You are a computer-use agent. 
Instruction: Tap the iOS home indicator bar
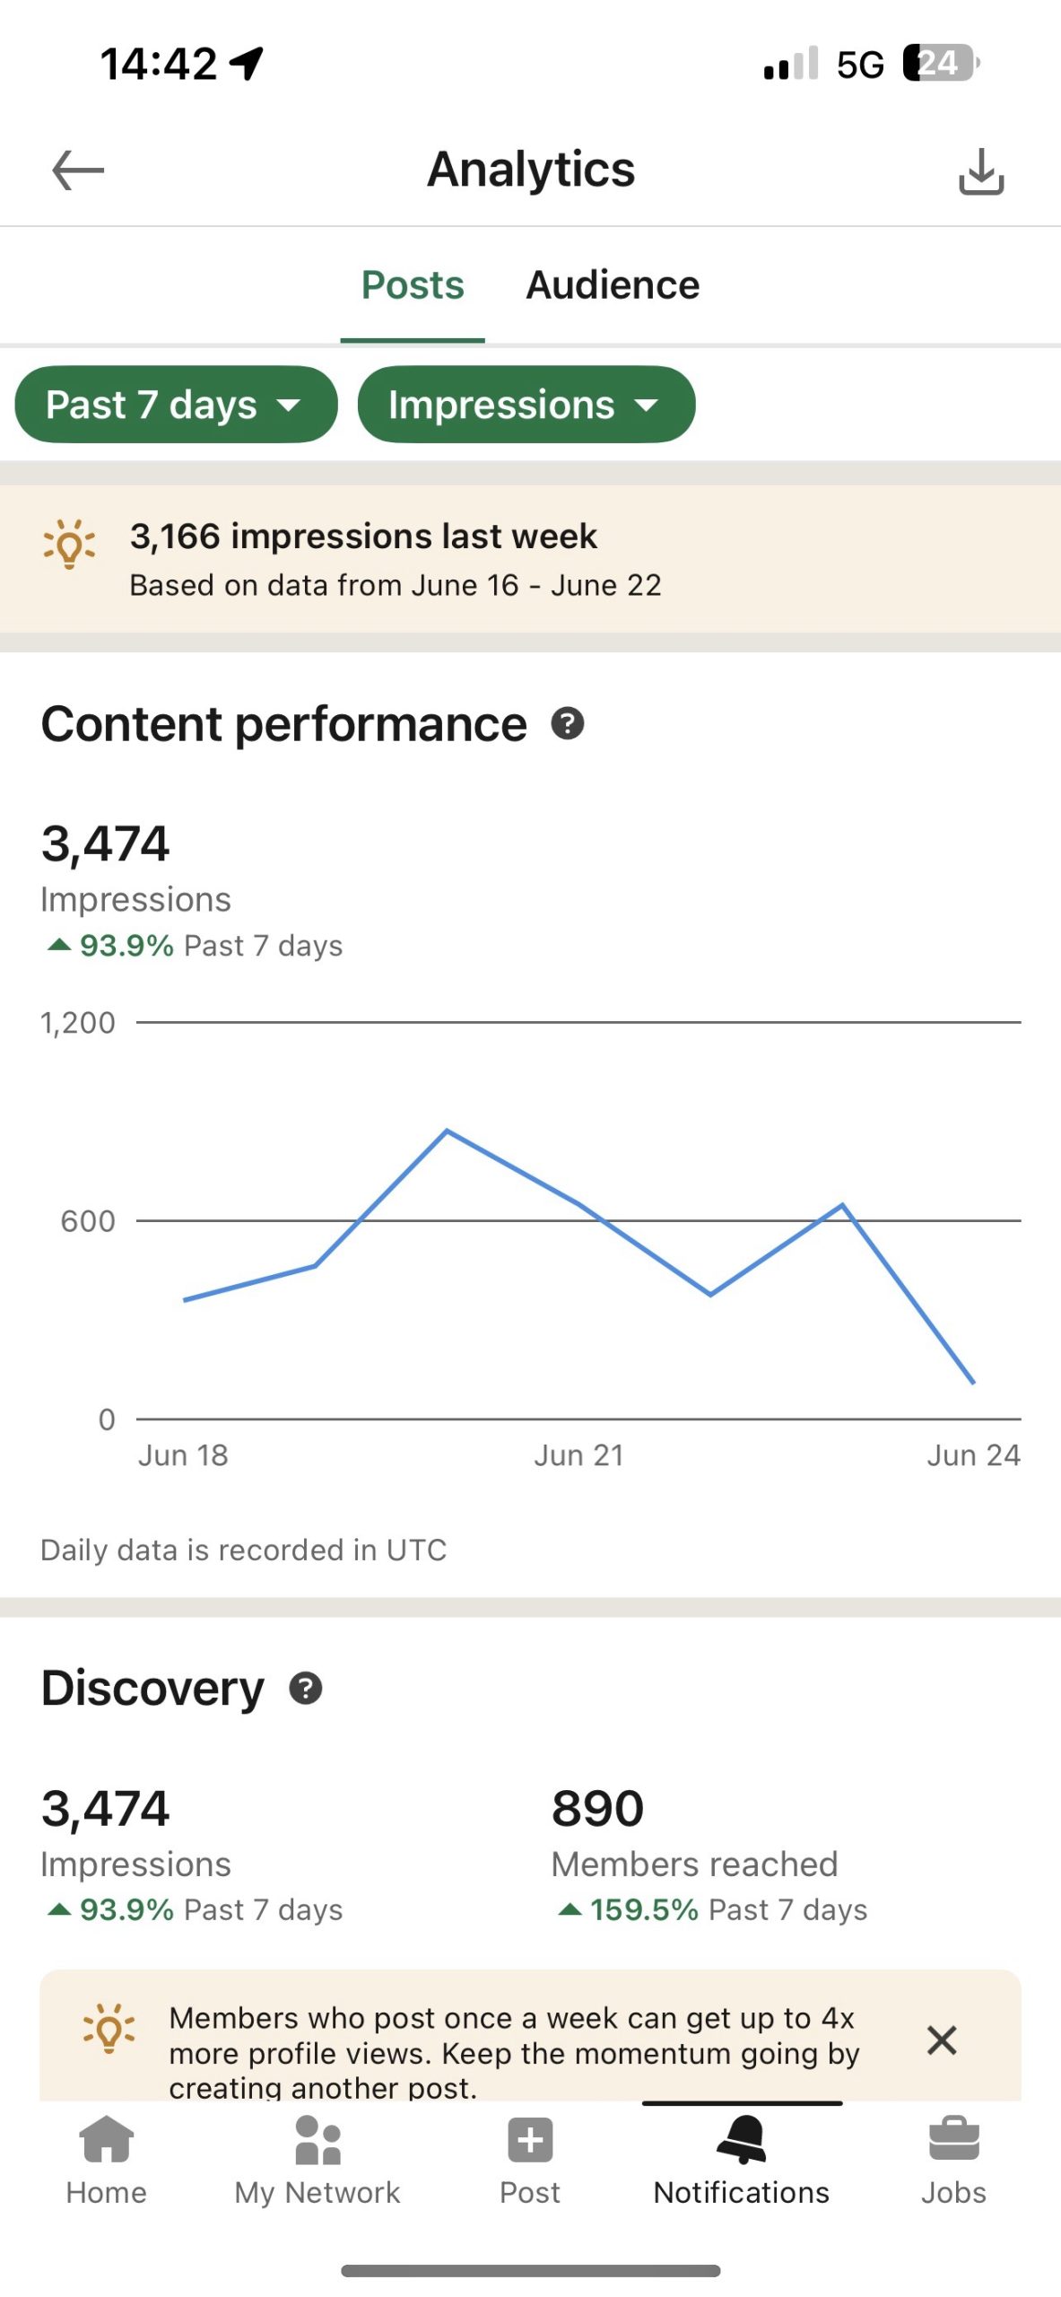click(x=530, y=2270)
